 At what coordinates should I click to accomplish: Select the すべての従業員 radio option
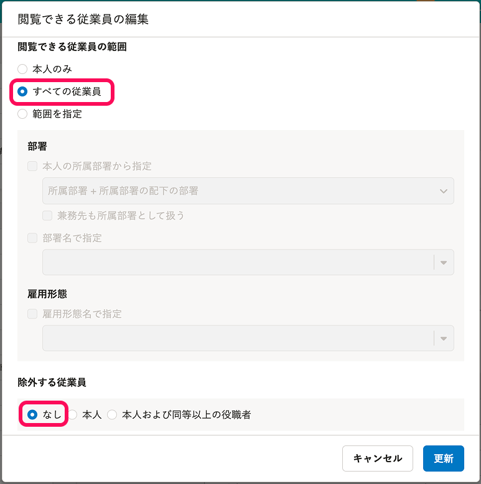point(23,91)
